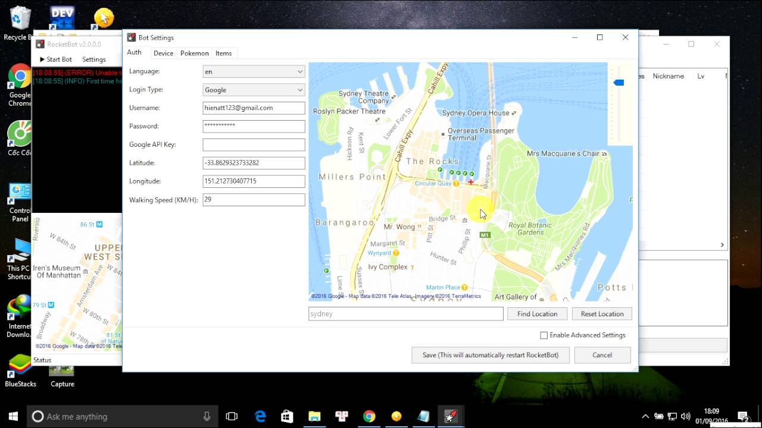Click the yellow cursor desktop shortcut icon

[x=104, y=17]
